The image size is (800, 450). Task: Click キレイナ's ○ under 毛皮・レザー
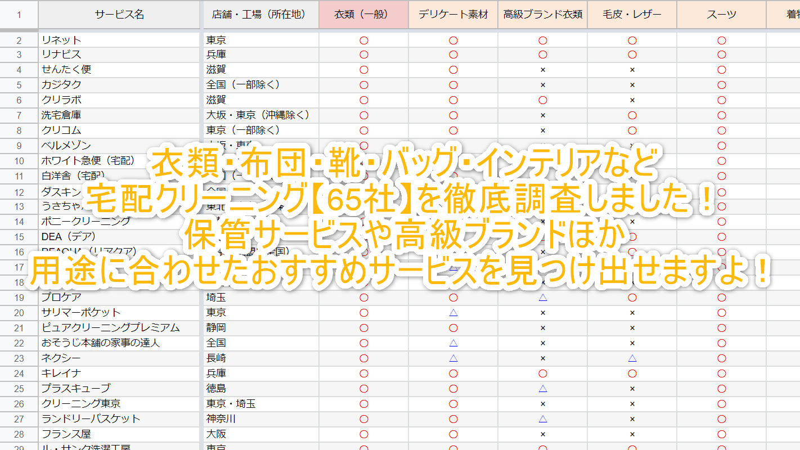point(632,373)
